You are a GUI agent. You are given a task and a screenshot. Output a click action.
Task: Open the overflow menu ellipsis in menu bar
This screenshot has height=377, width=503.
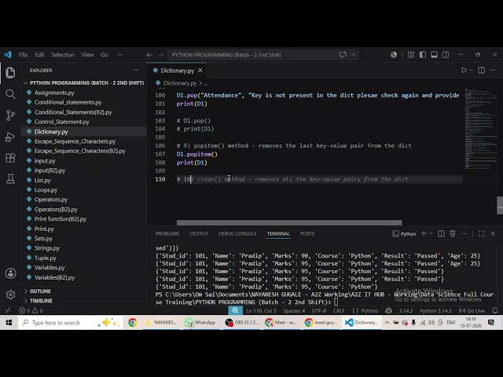120,55
